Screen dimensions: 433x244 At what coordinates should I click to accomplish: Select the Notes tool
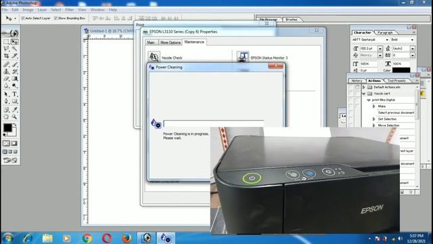[6, 110]
